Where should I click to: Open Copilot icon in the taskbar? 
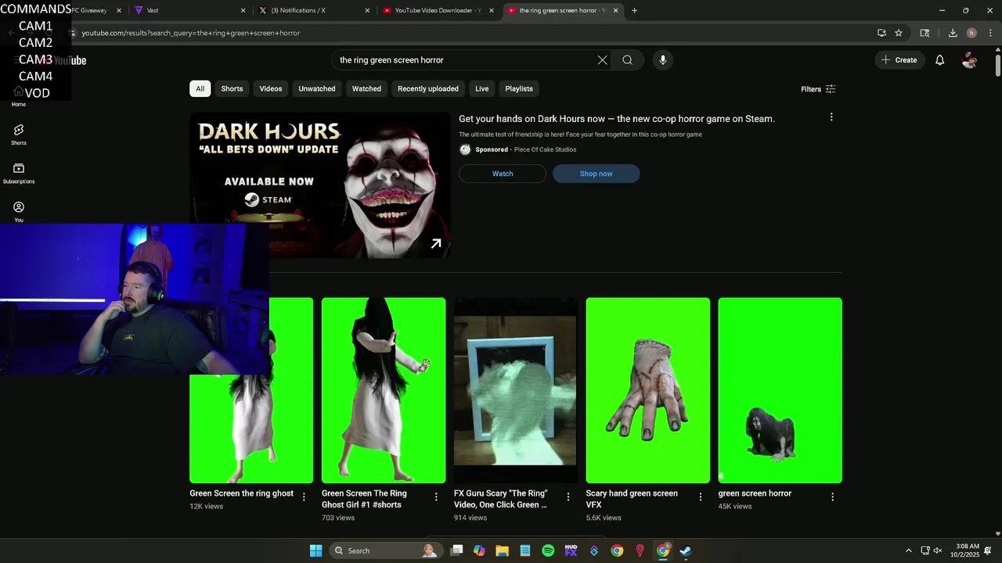[x=479, y=550]
